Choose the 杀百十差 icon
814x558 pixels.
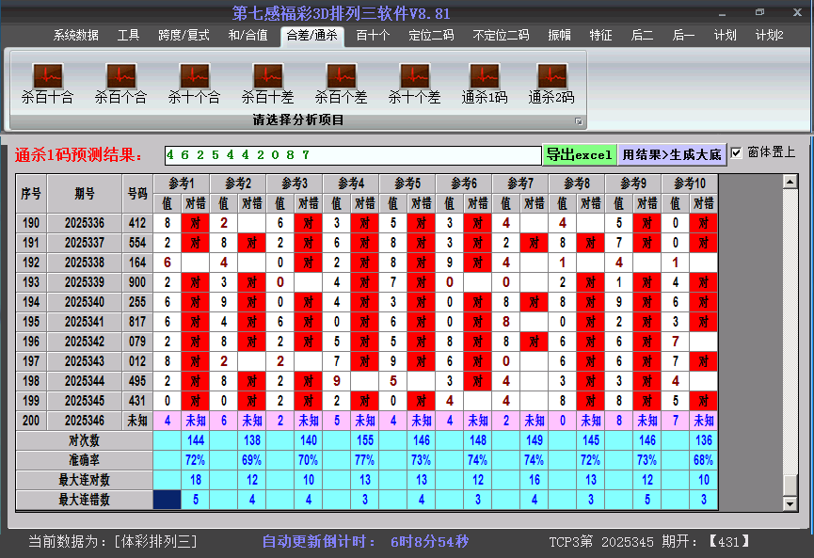[x=267, y=76]
